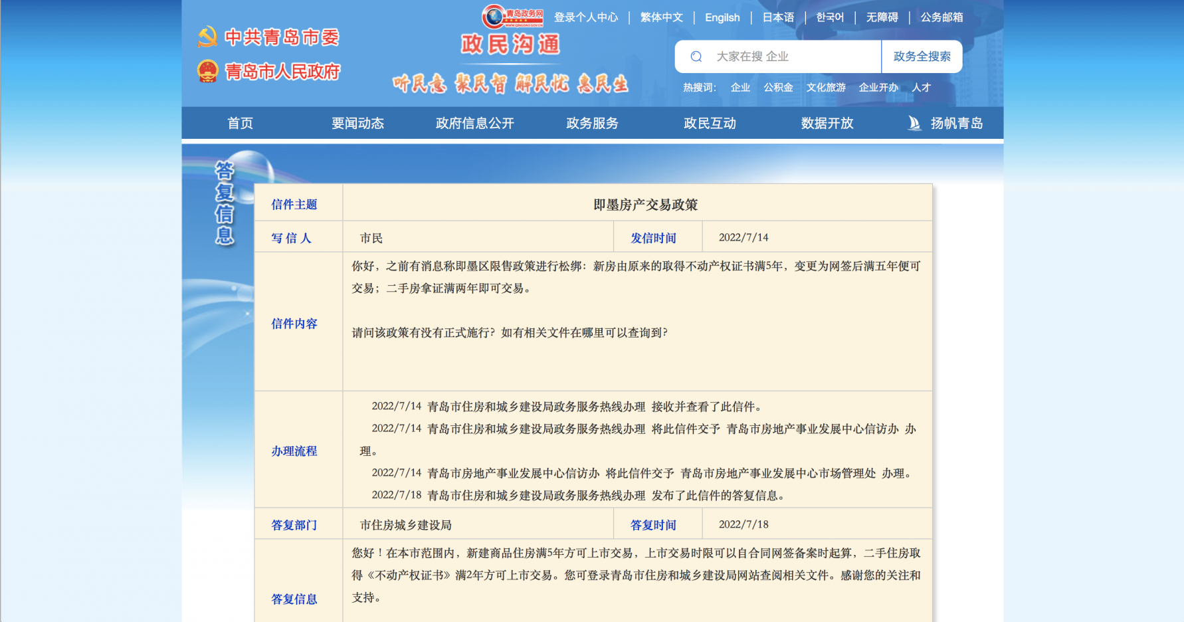Open 政府信息公开 in the navigation bar
The width and height of the screenshot is (1184, 622).
click(x=474, y=123)
